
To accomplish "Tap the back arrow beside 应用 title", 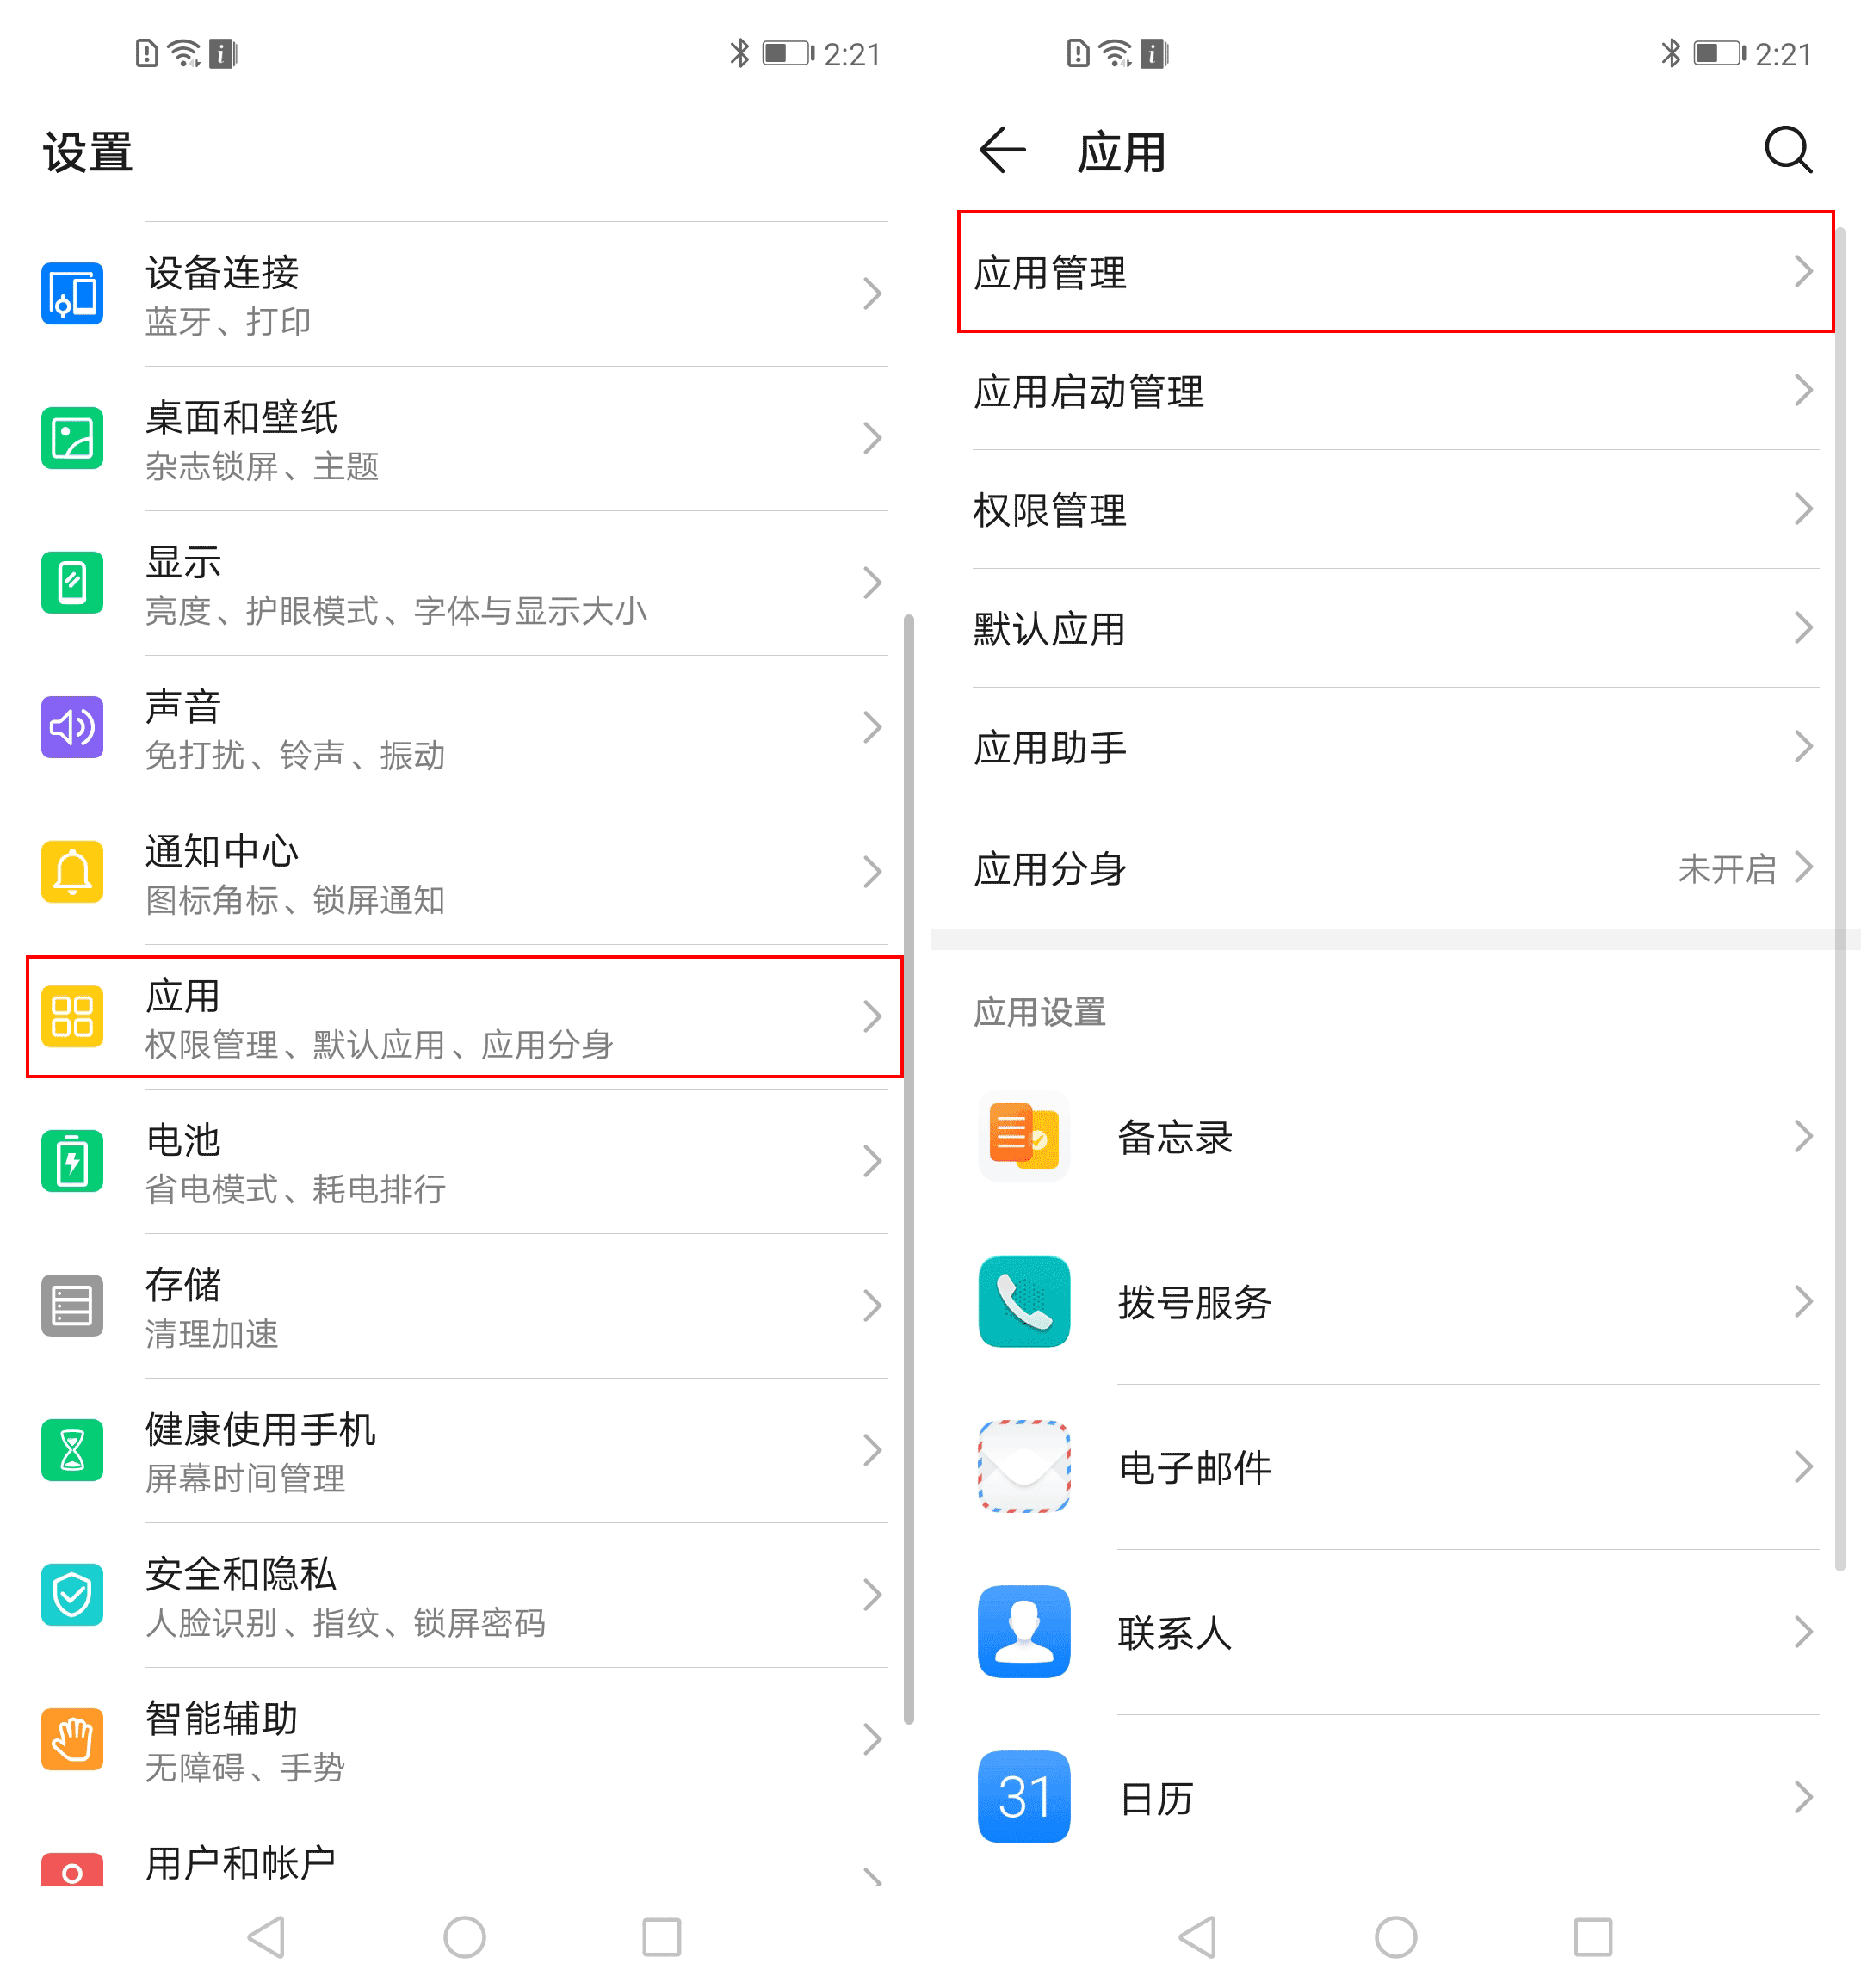I will click(x=1002, y=151).
